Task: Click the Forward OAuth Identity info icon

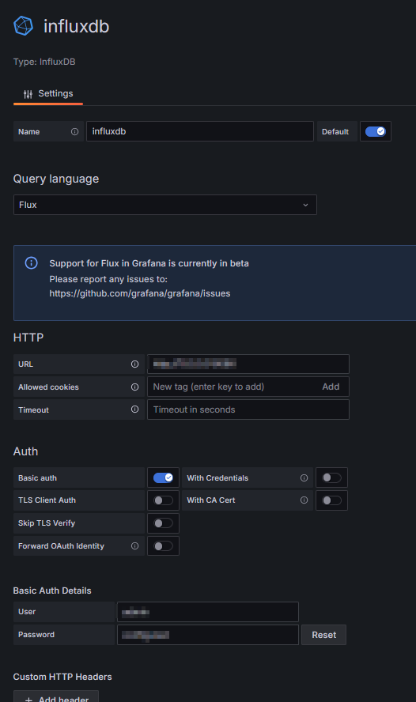Action: pos(134,545)
